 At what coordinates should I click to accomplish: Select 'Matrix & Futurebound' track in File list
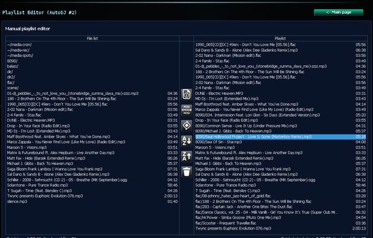click(x=92, y=153)
